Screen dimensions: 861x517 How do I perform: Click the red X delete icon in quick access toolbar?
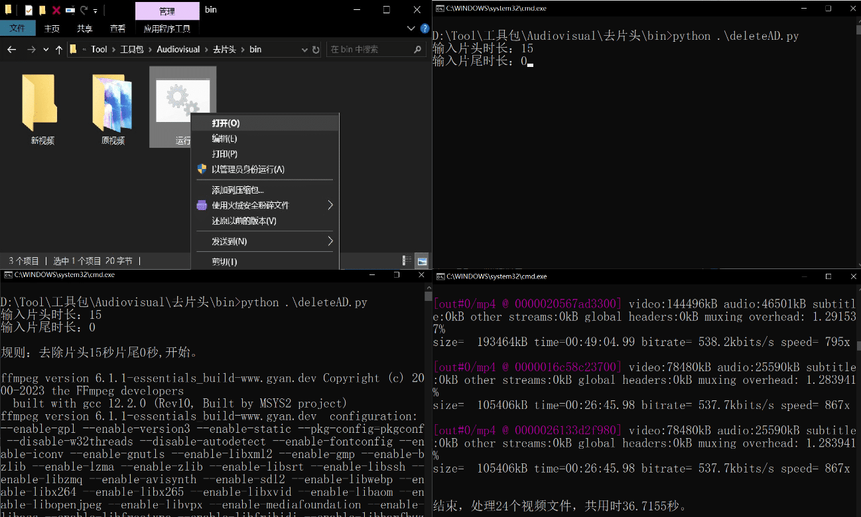coord(56,11)
